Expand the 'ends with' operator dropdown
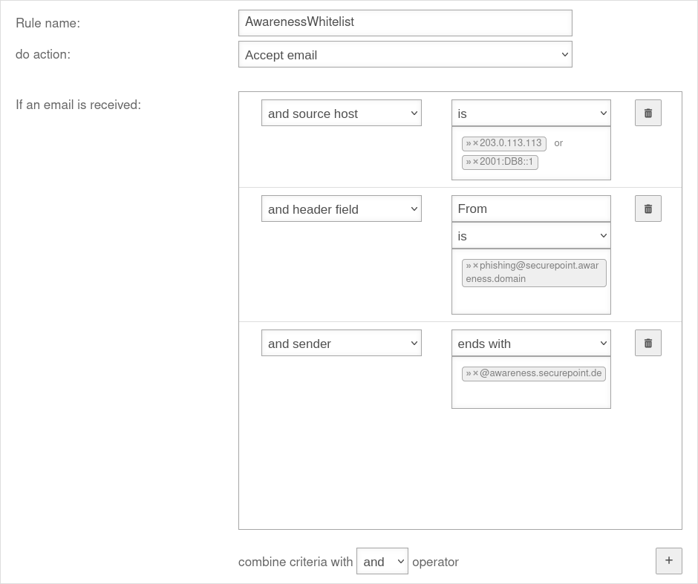 (531, 343)
